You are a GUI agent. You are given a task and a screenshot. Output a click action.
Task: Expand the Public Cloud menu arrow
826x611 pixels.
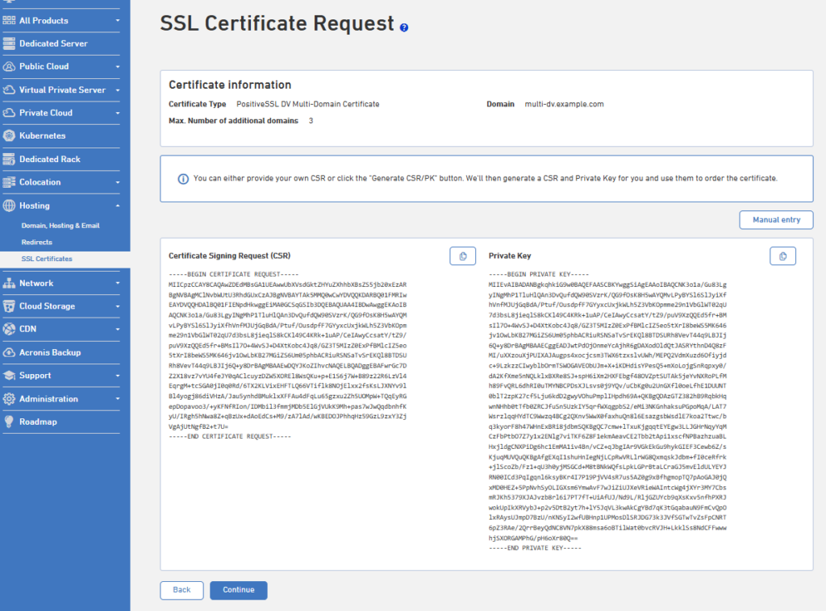[118, 67]
